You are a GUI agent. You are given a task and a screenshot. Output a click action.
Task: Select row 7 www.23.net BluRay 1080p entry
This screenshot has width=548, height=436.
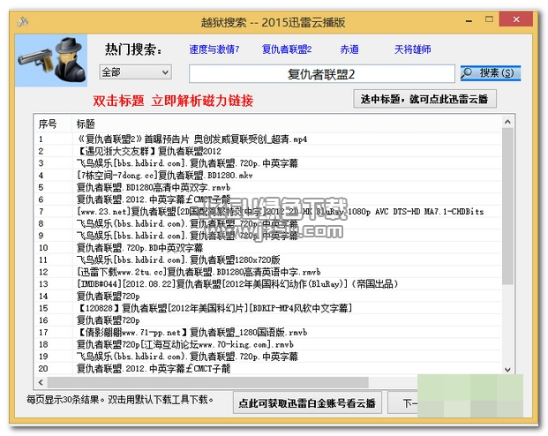click(268, 212)
